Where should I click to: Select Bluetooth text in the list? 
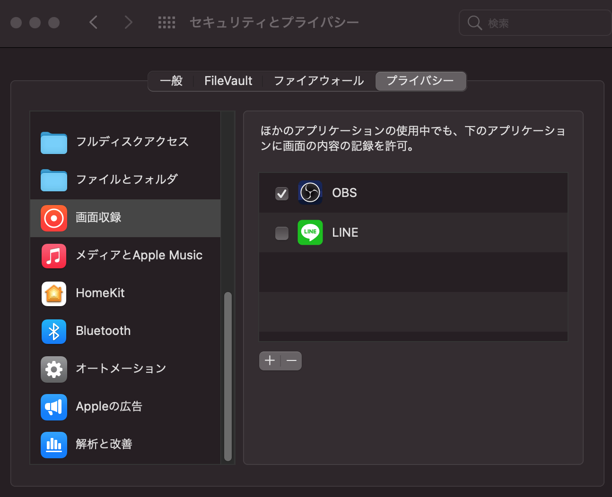pos(103,331)
